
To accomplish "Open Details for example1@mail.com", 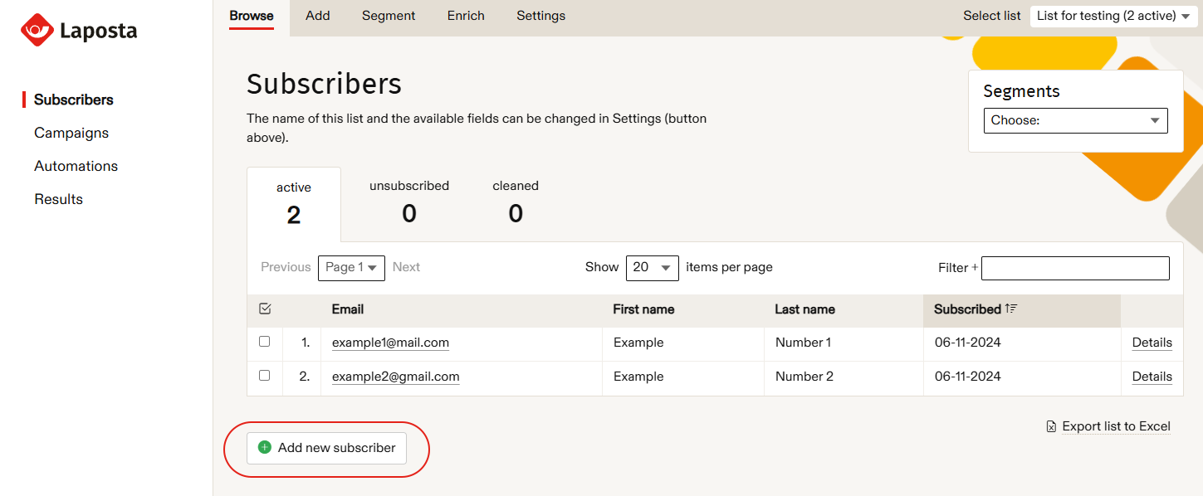I will point(1152,343).
